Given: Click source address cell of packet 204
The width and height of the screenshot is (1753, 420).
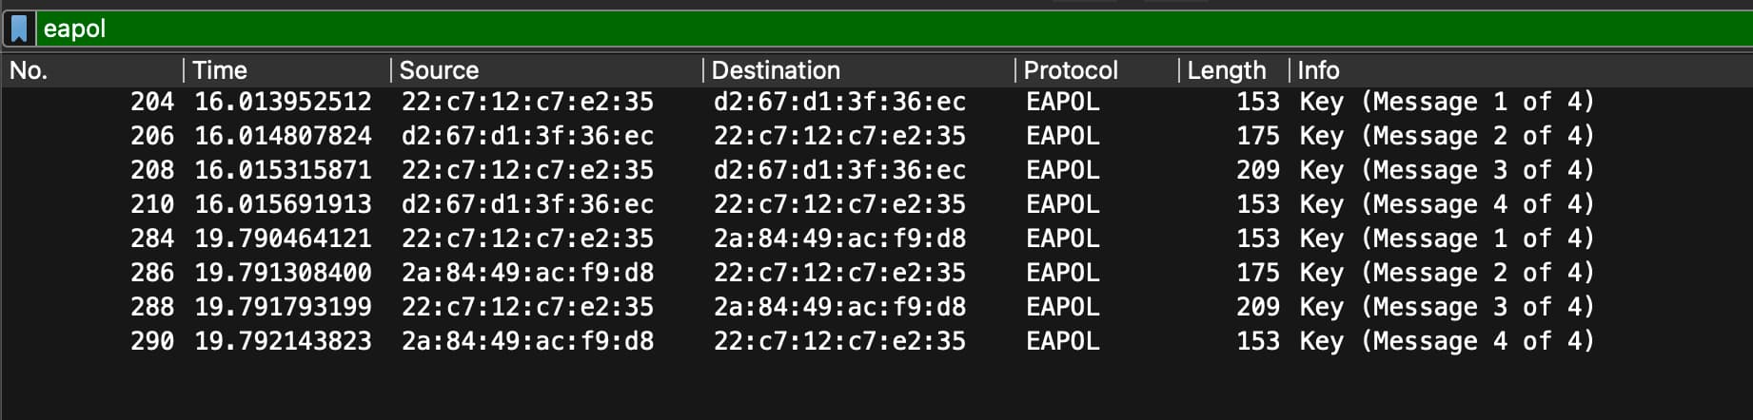Looking at the screenshot, I should tap(527, 102).
